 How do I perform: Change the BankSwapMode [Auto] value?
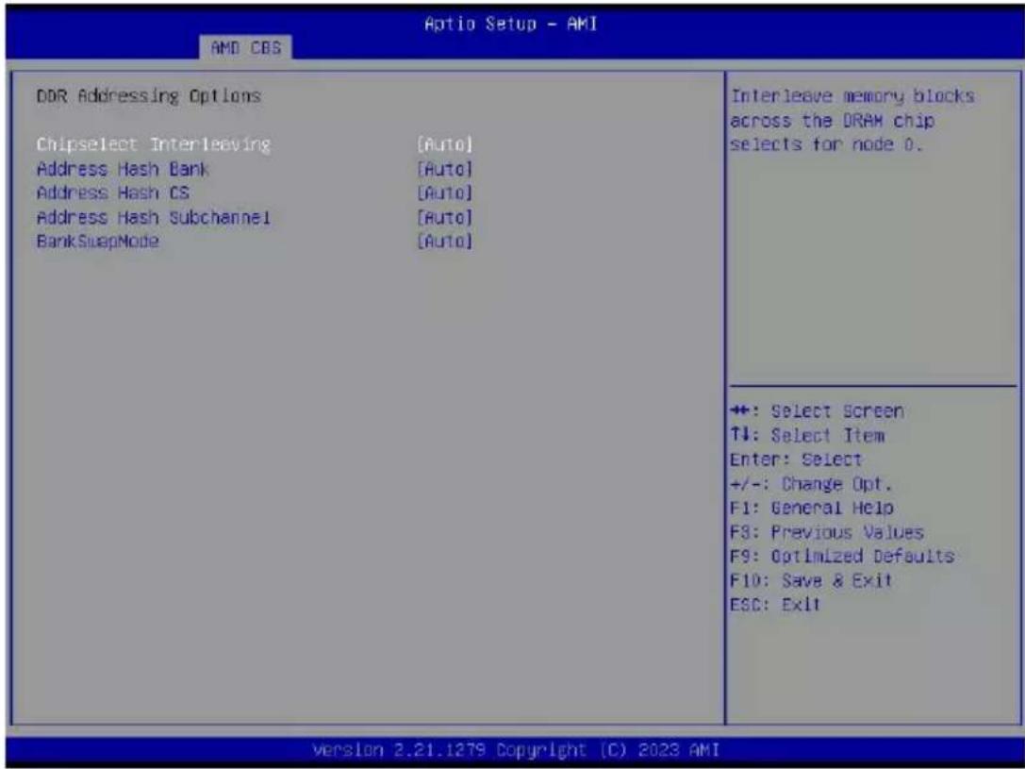[444, 242]
